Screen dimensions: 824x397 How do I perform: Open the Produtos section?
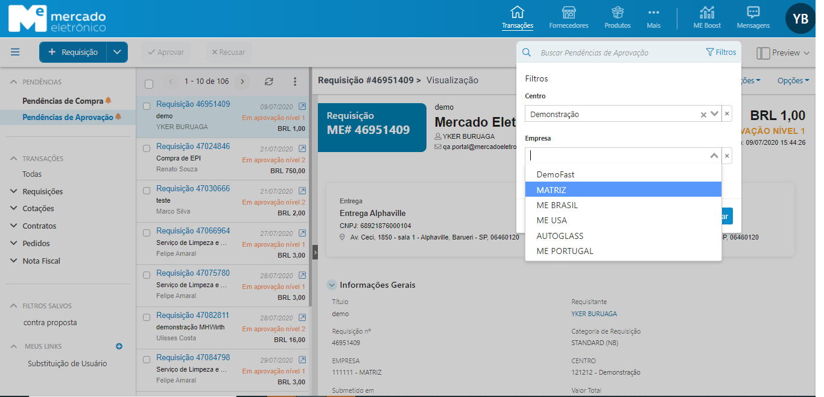[617, 18]
